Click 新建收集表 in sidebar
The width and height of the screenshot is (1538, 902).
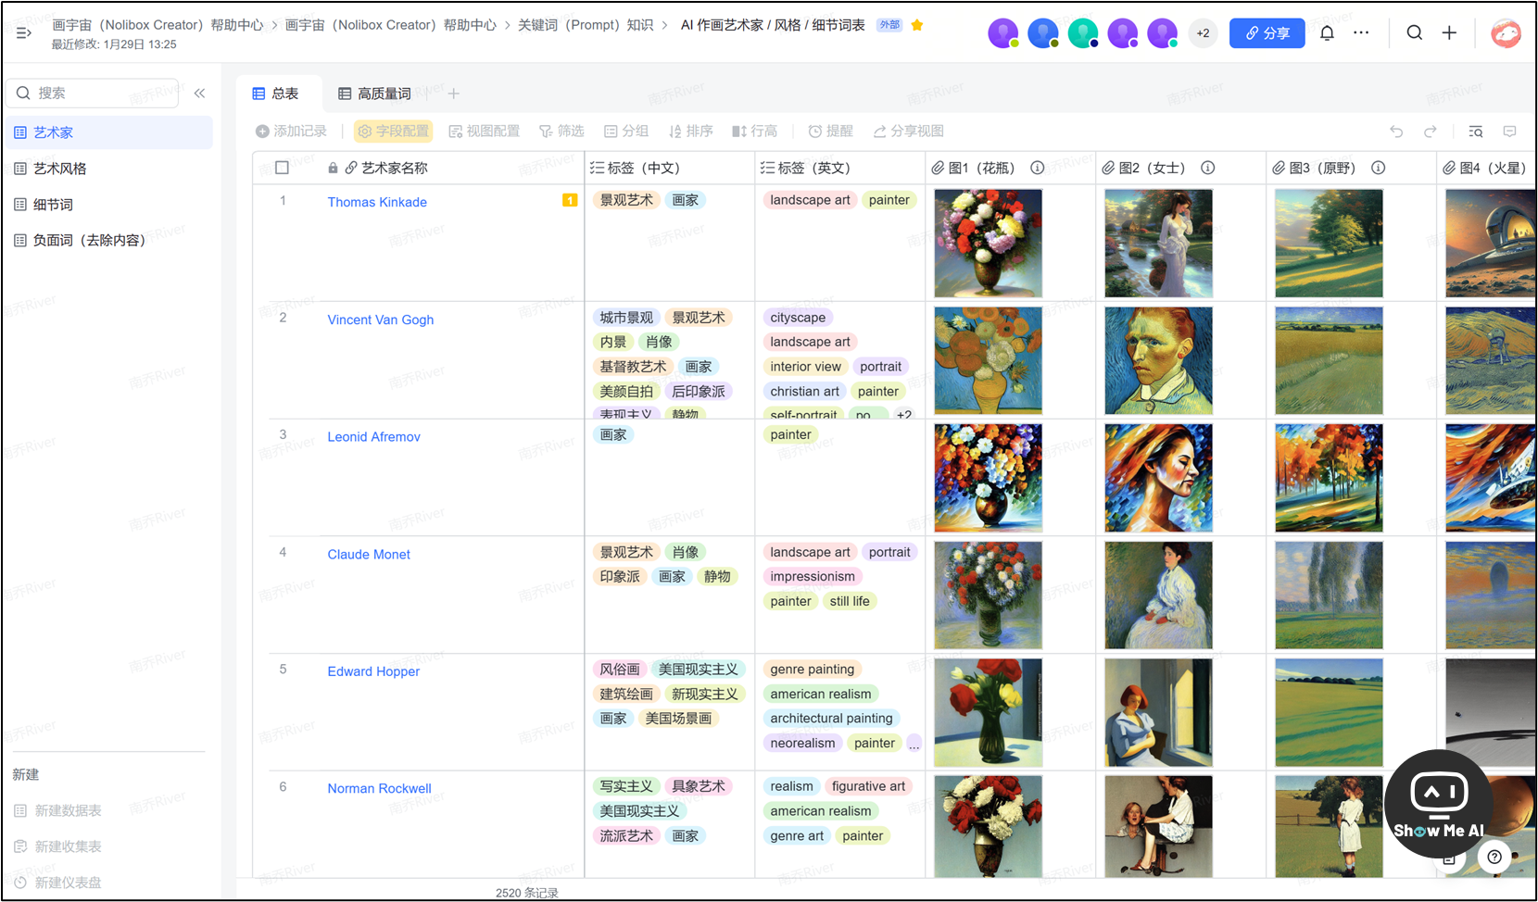click(x=57, y=846)
